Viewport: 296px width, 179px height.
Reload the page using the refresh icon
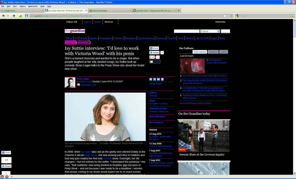231,16
